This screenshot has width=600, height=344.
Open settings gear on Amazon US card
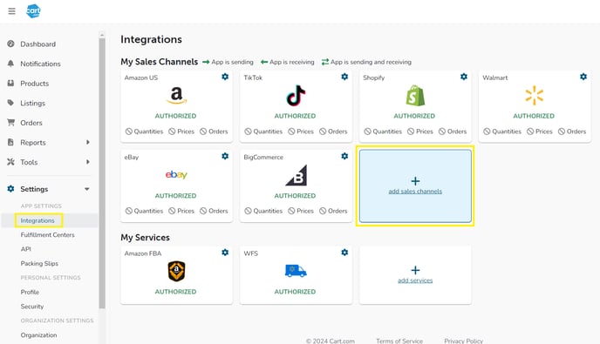225,77
